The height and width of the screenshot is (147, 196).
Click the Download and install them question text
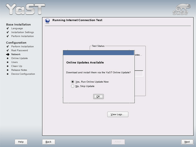tap(98, 73)
